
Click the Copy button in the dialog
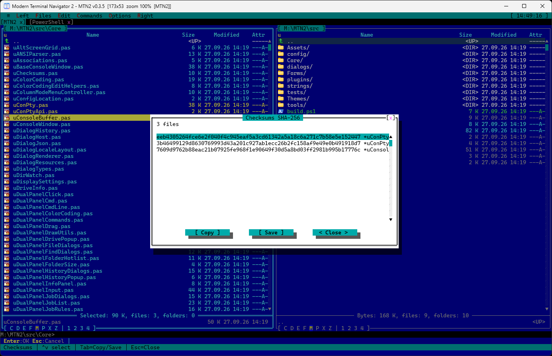tap(207, 232)
